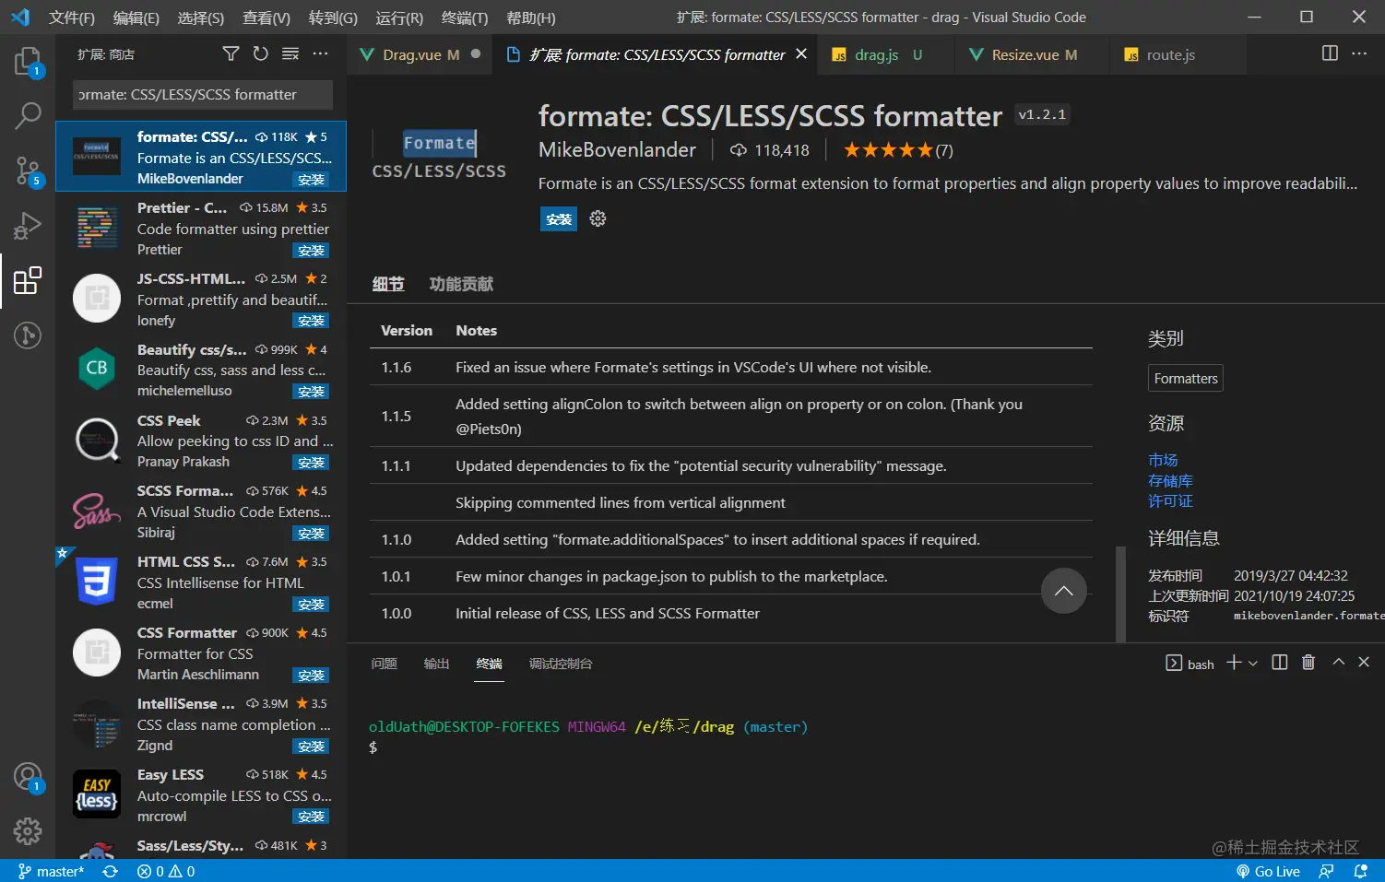The height and width of the screenshot is (882, 1385).
Task: Select the SCSS Formatter extension item
Action: pos(201,512)
